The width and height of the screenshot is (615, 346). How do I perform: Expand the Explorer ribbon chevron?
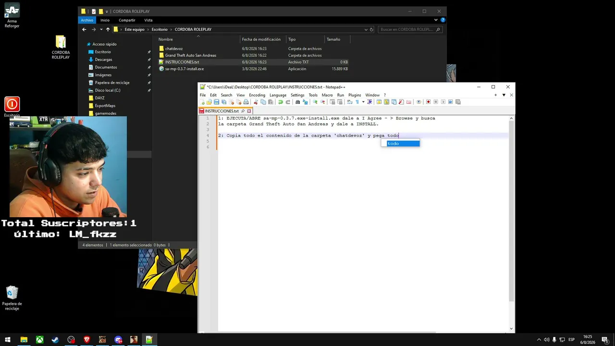click(x=436, y=20)
